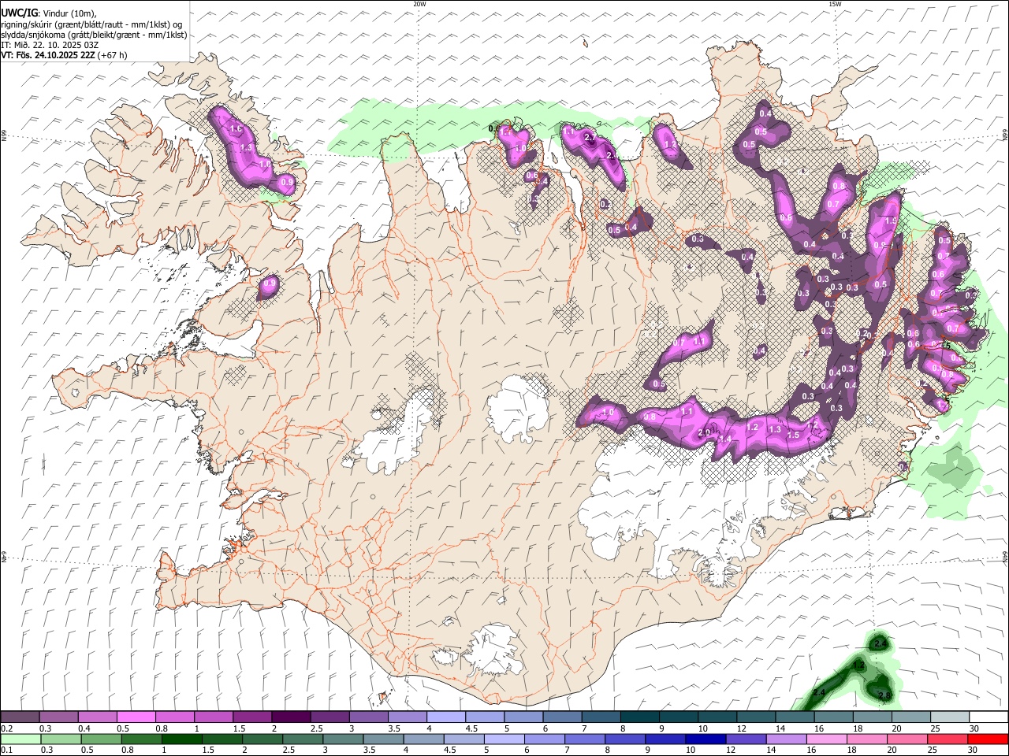Pick the salmon pink 20–25 lower-row swatch
Viewport: 1009px width, 756px height.
coord(907,739)
